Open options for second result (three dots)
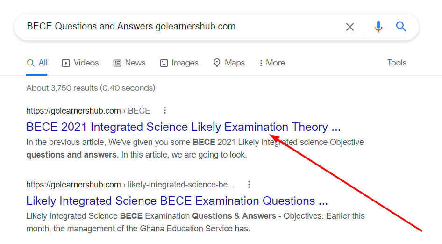 249,185
